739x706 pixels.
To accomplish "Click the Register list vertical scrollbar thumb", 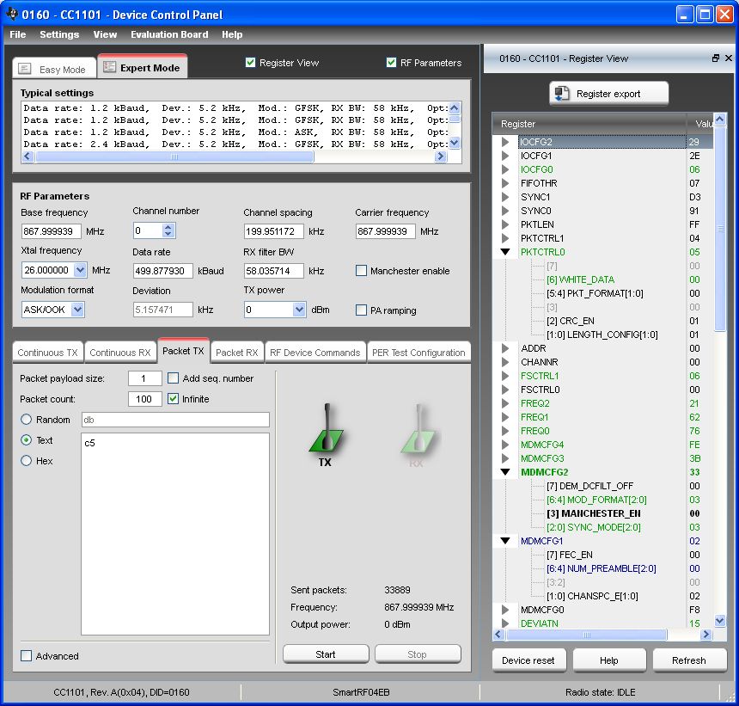I will 720,229.
